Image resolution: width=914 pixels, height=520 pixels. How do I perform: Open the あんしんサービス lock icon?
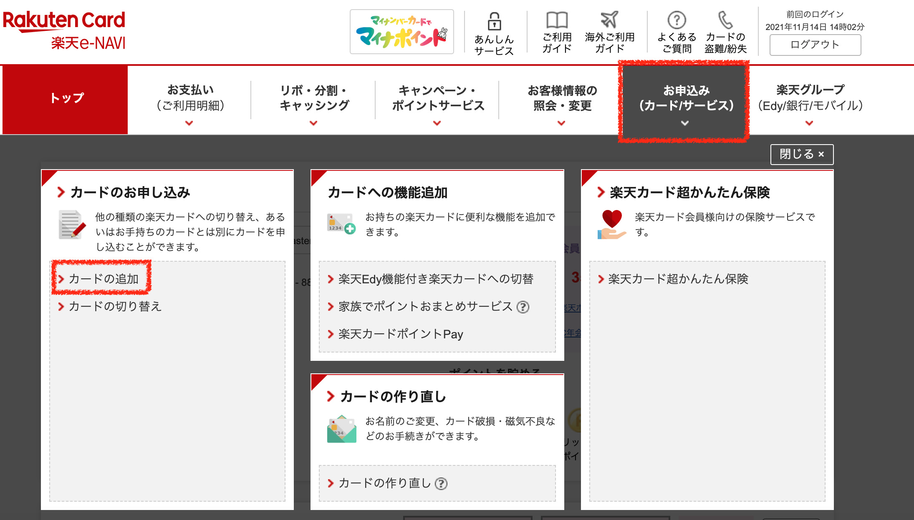coord(494,21)
